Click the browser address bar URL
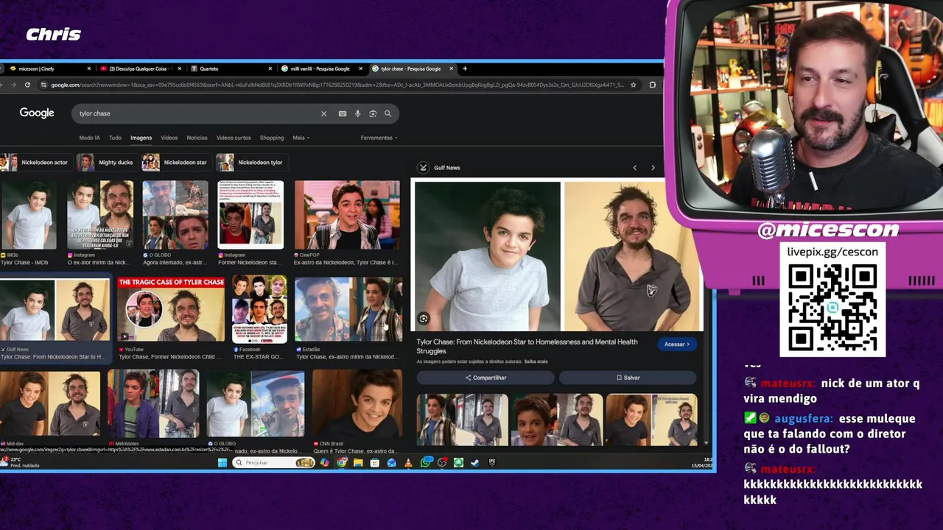This screenshot has width=943, height=530. tap(336, 85)
